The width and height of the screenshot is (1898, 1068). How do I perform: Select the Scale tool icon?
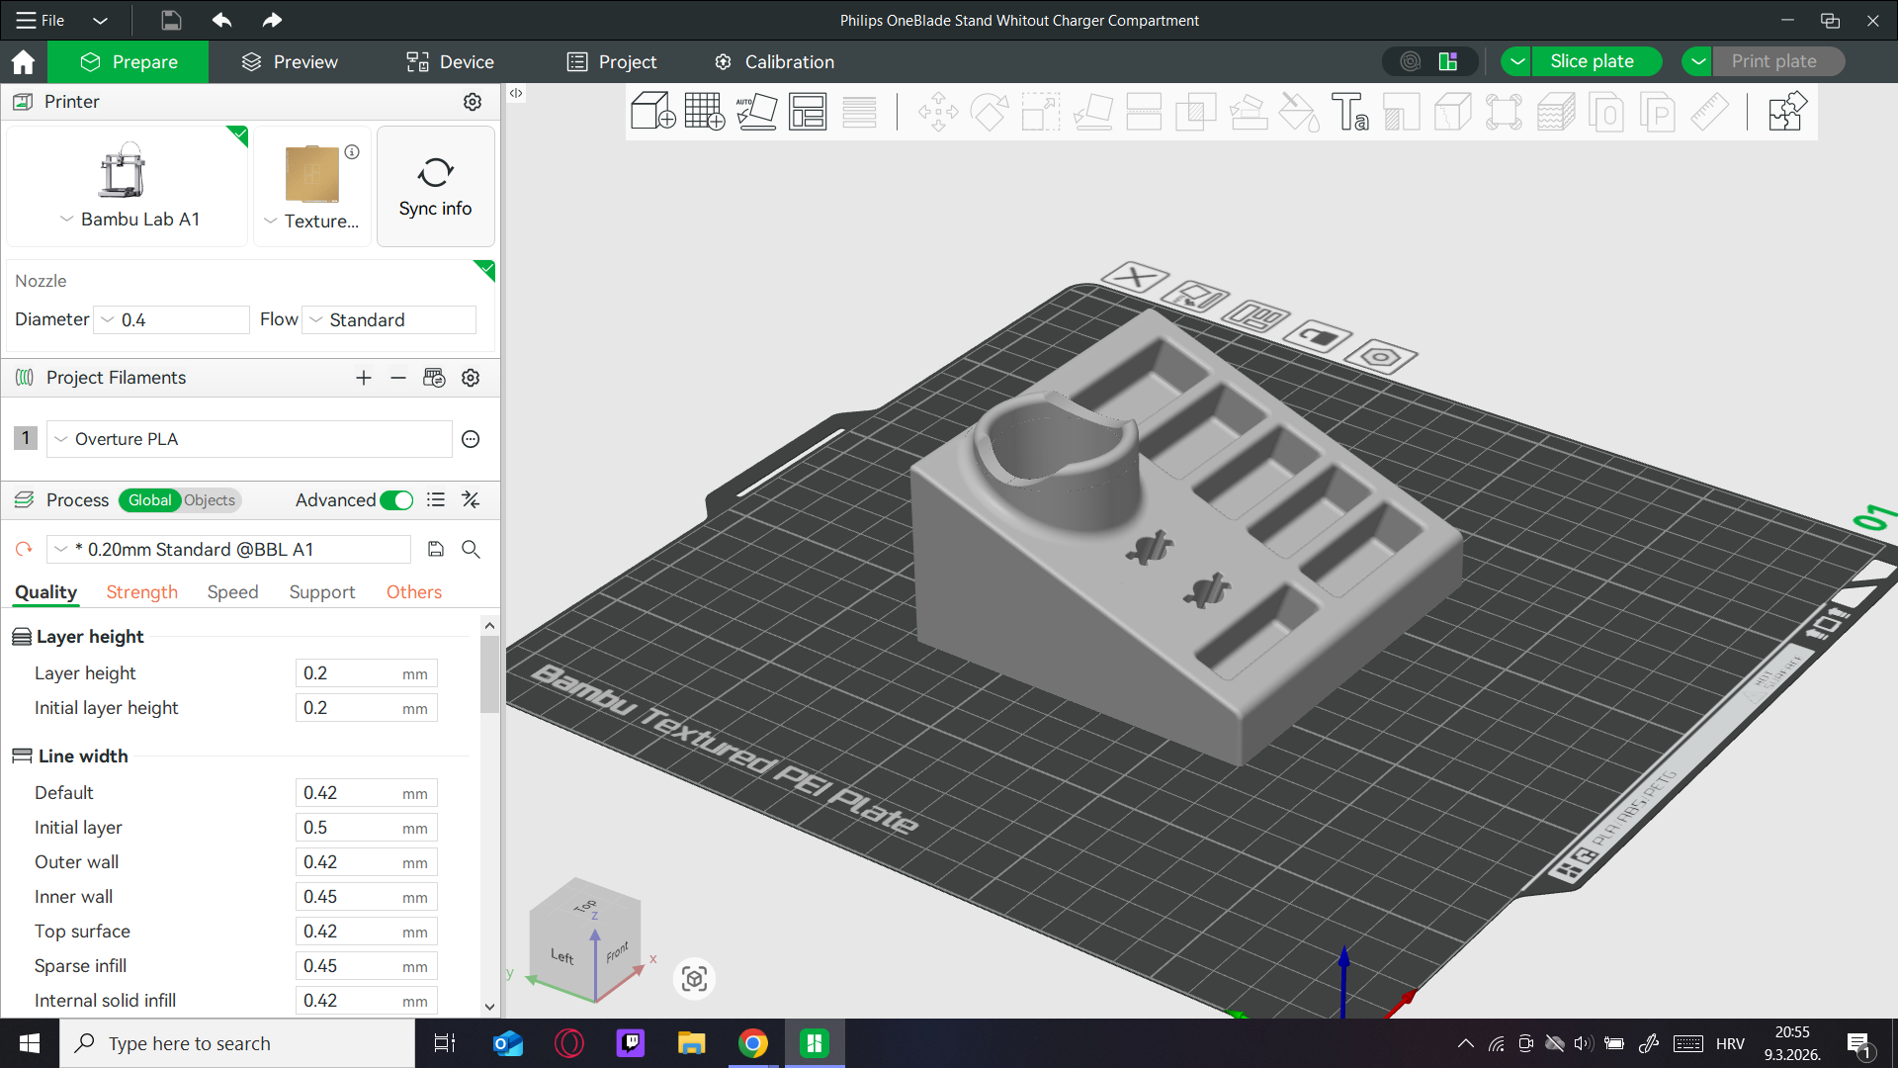click(1041, 112)
